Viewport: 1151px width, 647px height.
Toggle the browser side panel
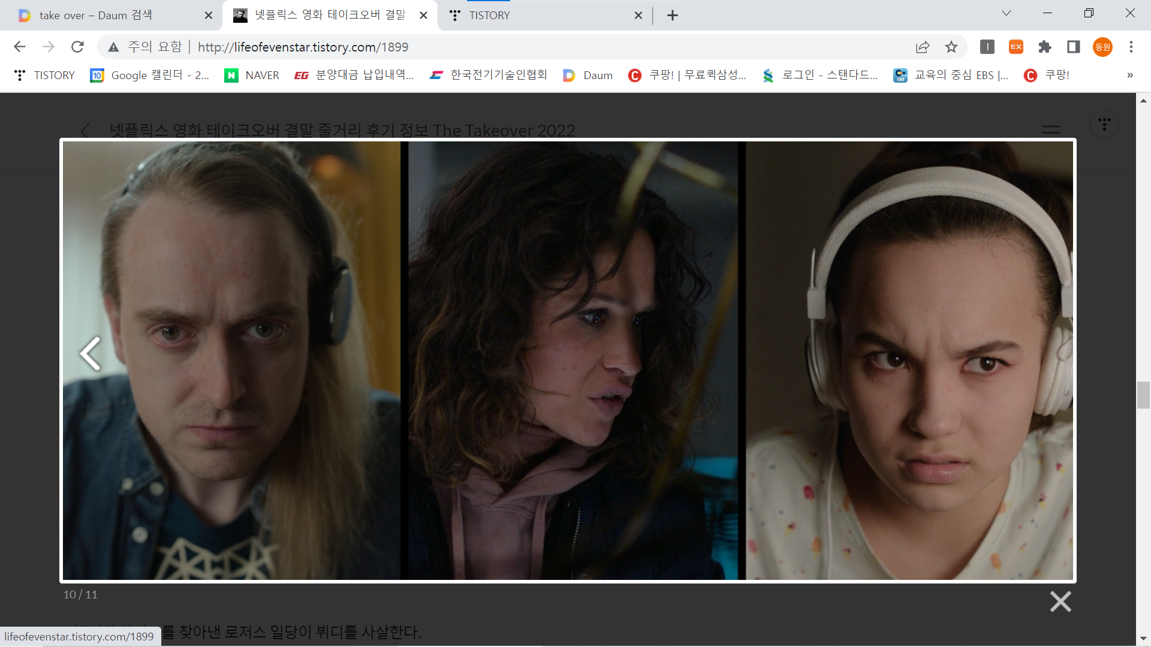click(1074, 47)
